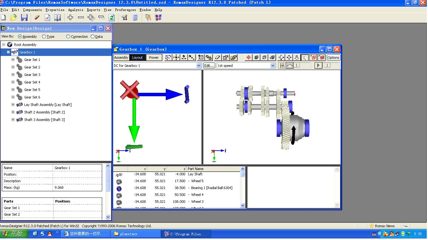This screenshot has width=428, height=240.
Task: Click the eraser icon in main toolbar
Action: 37,18
